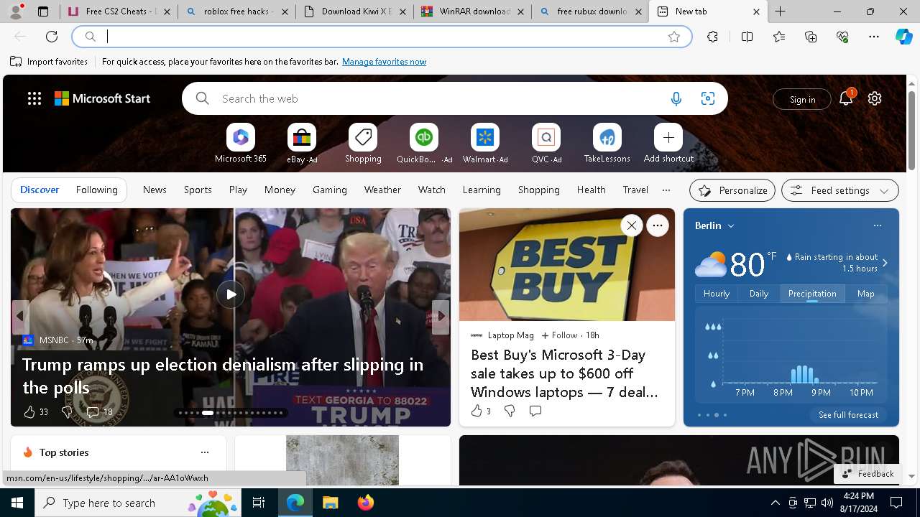Like the Trump election story

[29, 412]
